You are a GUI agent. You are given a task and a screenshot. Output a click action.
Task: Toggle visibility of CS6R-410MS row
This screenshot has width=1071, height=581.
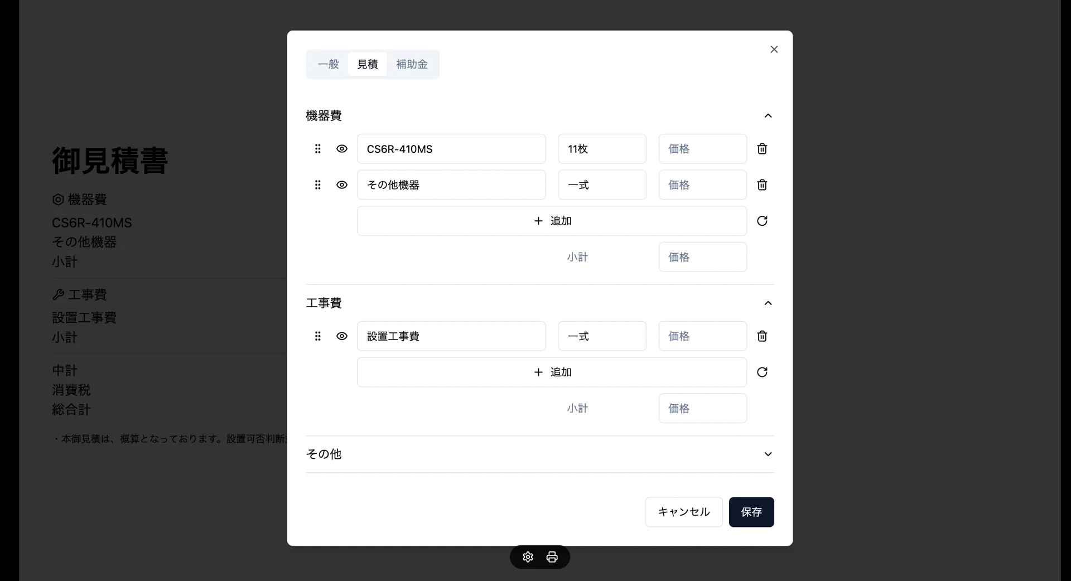click(x=342, y=149)
